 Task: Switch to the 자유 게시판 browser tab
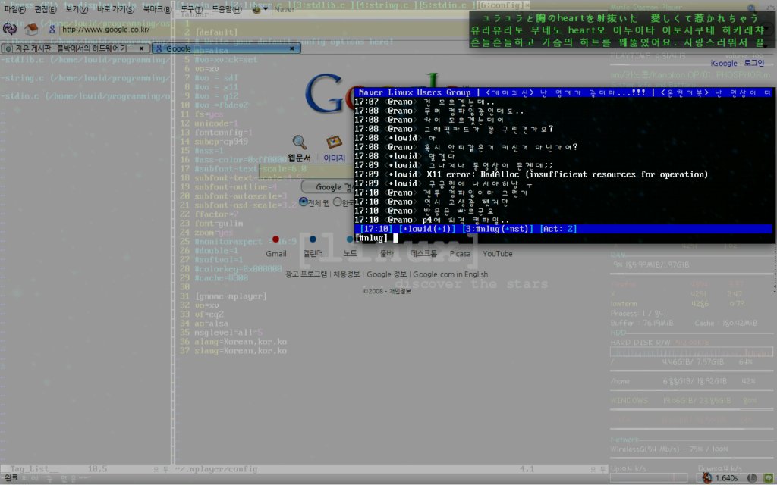tap(76, 48)
